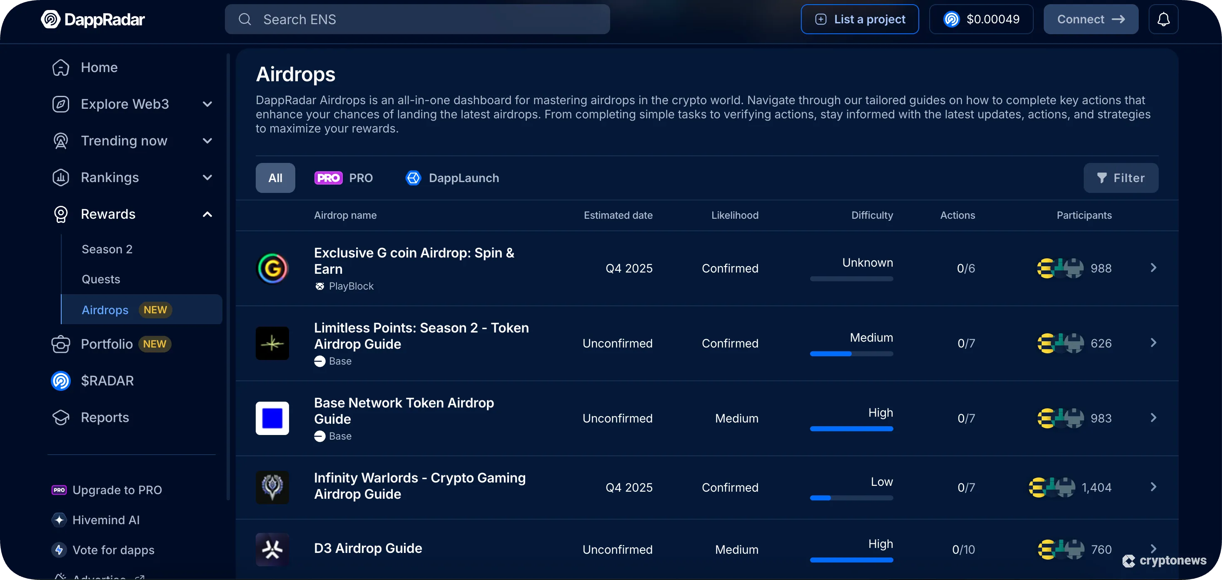Image resolution: width=1222 pixels, height=580 pixels.
Task: Click the Base Network blue square logo
Action: 272,418
